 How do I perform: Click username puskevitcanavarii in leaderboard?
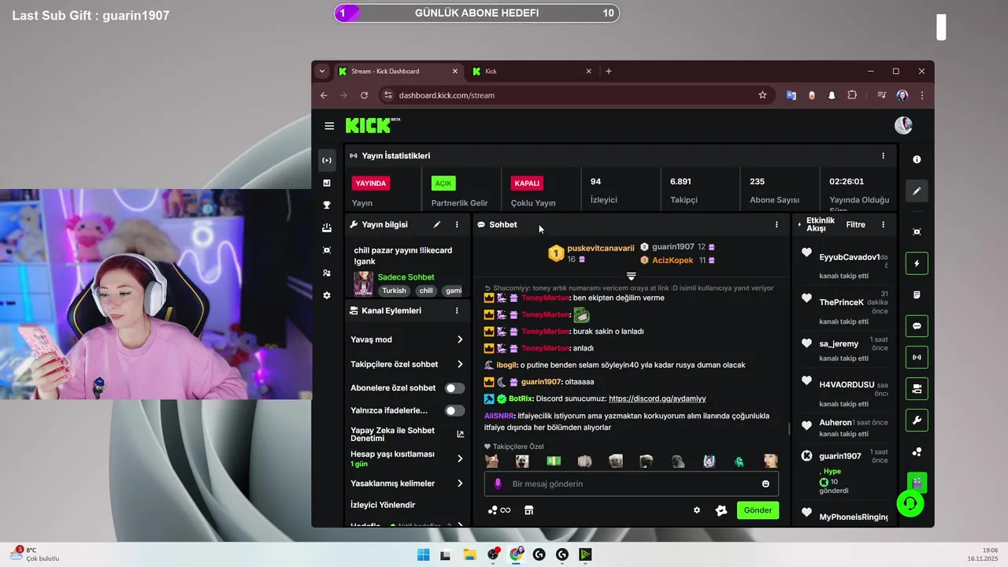click(601, 248)
